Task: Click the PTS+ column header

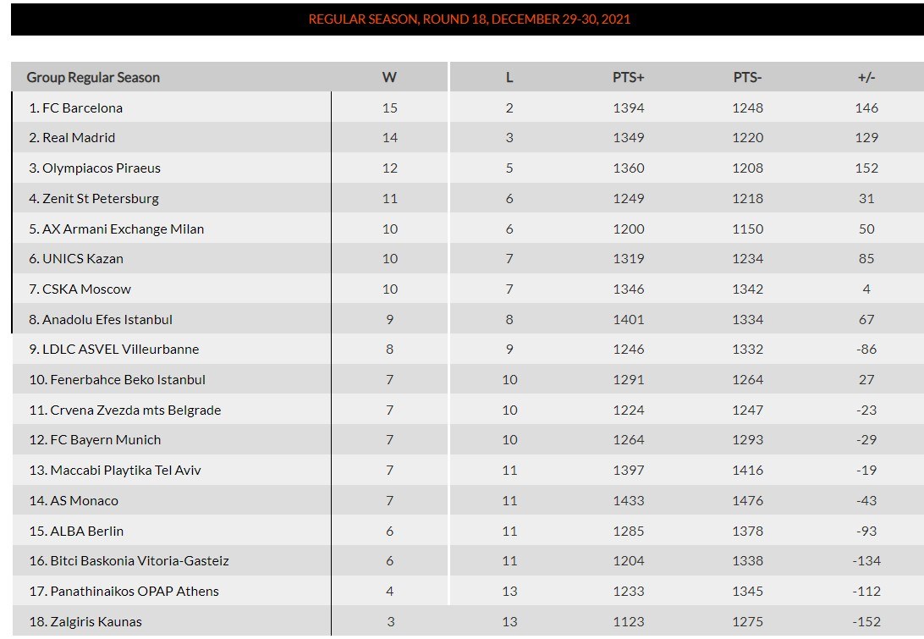Action: coord(629,77)
